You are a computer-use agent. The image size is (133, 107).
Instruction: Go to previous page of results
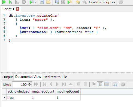pyautogui.click(x=51, y=84)
